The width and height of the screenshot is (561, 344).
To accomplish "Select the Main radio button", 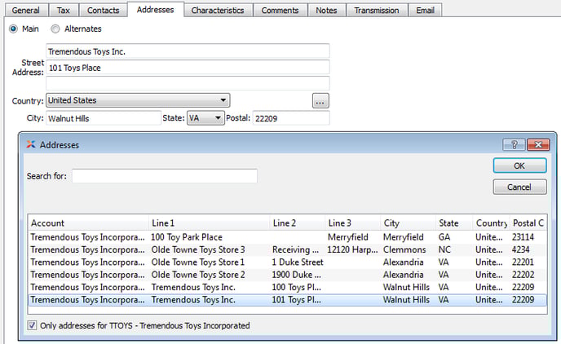I will tap(13, 29).
